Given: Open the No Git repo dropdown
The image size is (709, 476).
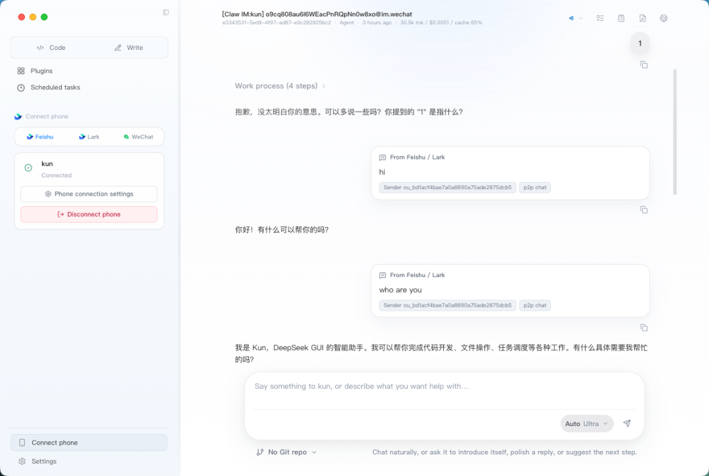Looking at the screenshot, I should (287, 452).
